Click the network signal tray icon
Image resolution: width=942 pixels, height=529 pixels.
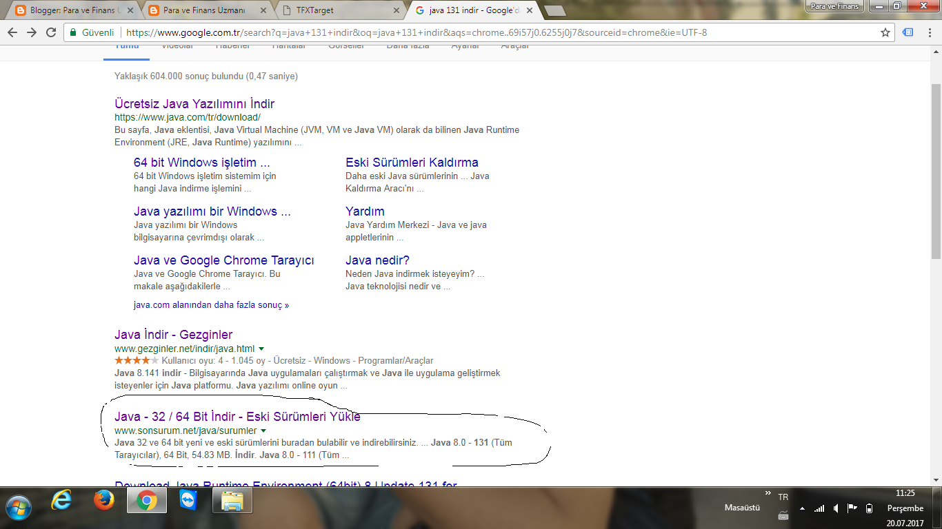coord(819,509)
